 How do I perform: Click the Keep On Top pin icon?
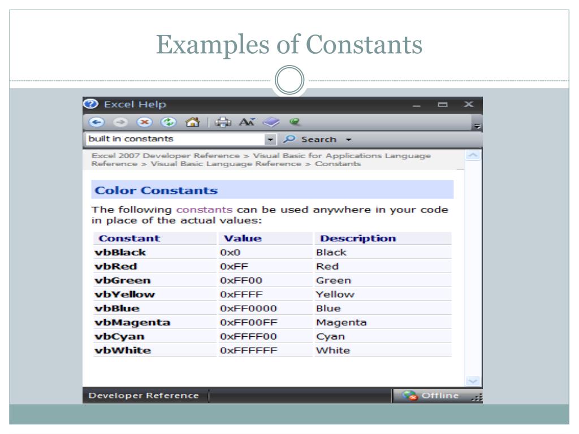click(x=294, y=121)
